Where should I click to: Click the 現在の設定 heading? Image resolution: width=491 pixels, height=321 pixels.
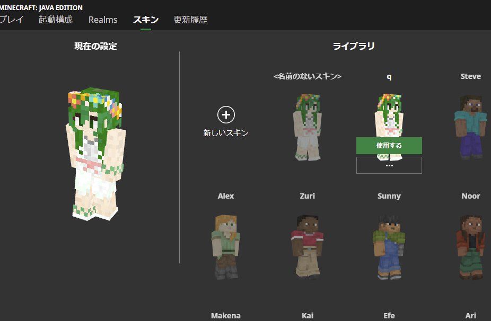coord(95,46)
